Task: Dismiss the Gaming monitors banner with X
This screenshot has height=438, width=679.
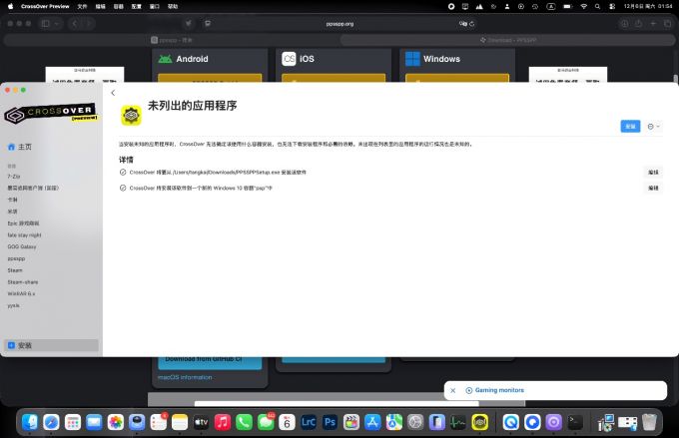Action: [x=453, y=390]
